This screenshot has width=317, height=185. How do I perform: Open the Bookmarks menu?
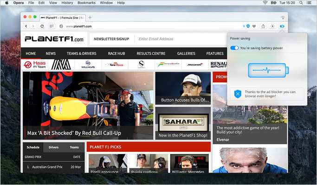(x=86, y=3)
